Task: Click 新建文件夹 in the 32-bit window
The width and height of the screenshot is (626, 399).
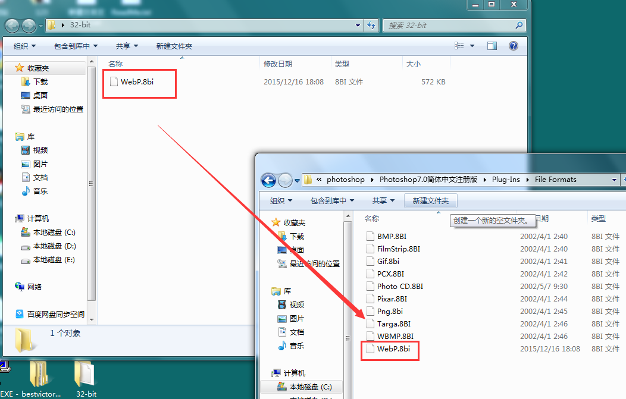Action: pyautogui.click(x=174, y=46)
